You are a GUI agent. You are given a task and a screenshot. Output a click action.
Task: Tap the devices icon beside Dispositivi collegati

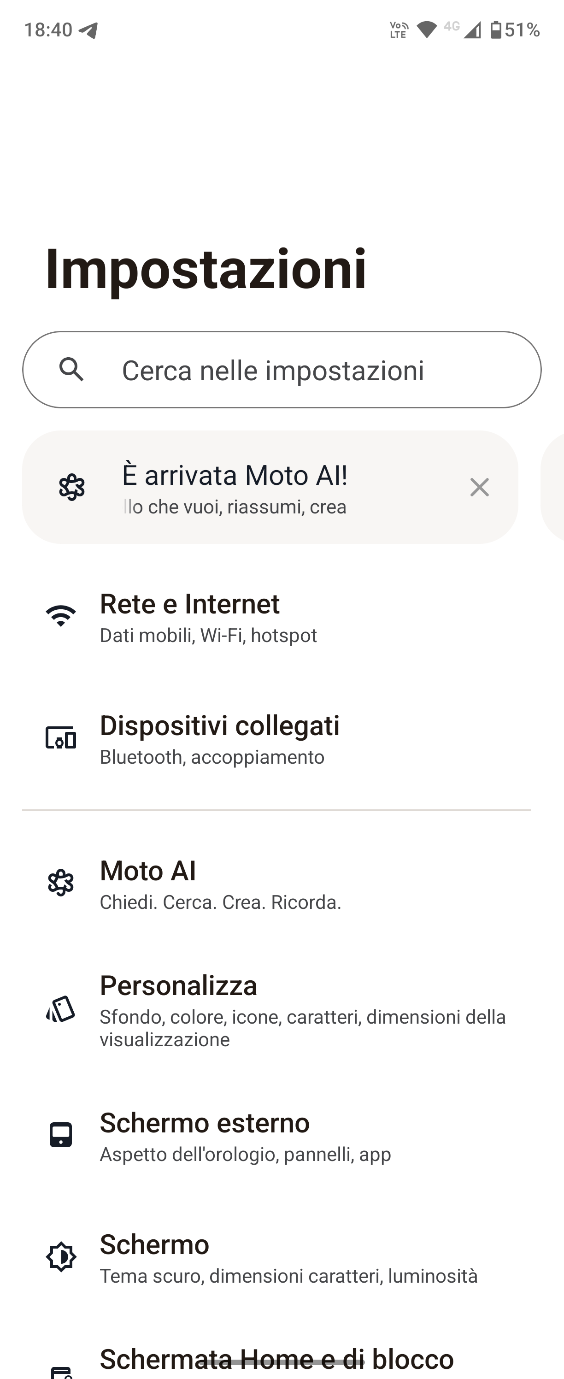pyautogui.click(x=61, y=738)
